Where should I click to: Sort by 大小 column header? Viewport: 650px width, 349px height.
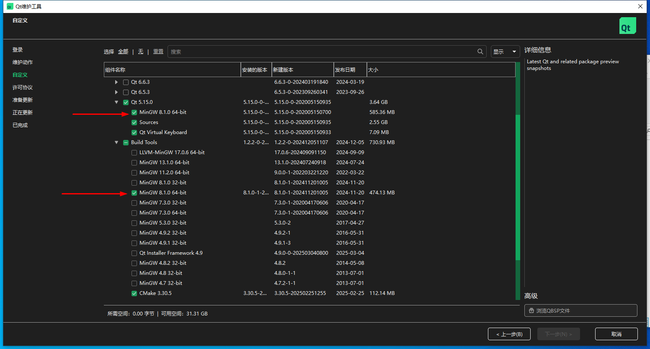441,70
